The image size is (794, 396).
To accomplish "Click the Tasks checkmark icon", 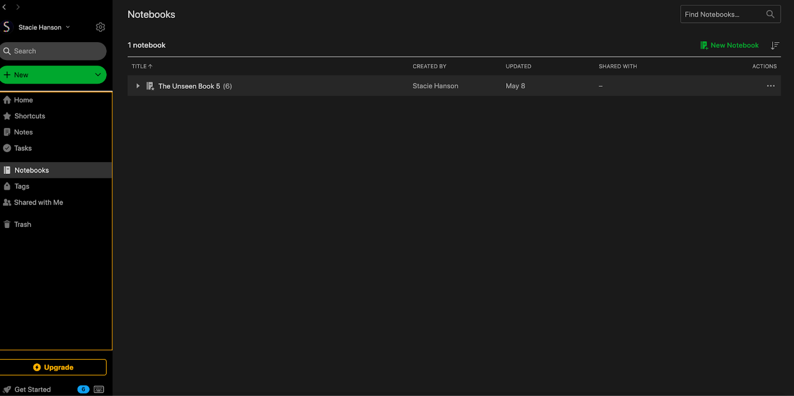I will click(x=7, y=148).
